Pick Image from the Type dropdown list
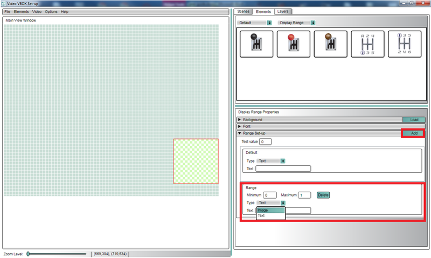 click(x=270, y=210)
